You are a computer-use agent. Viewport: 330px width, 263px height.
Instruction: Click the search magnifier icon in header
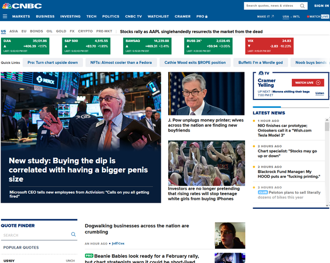(302, 6)
